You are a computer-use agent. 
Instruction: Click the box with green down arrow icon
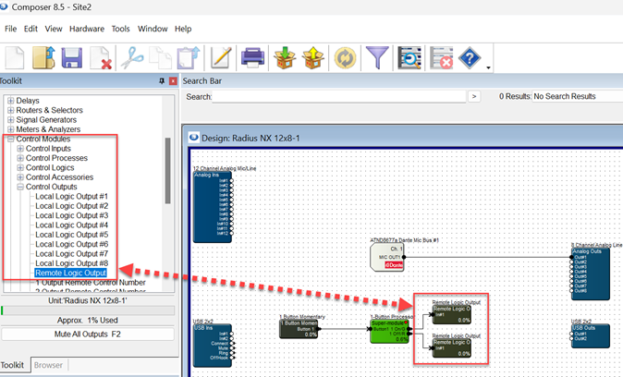(284, 58)
